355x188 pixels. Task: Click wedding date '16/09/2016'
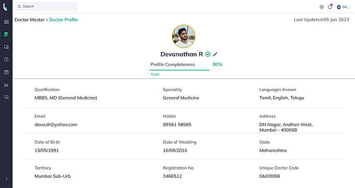(x=175, y=150)
